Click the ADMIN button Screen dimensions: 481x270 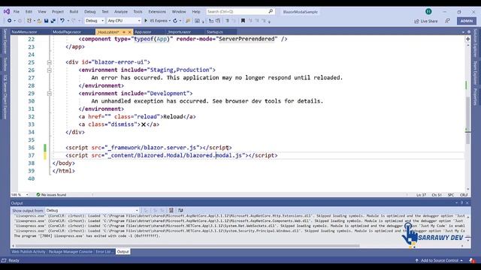[467, 21]
